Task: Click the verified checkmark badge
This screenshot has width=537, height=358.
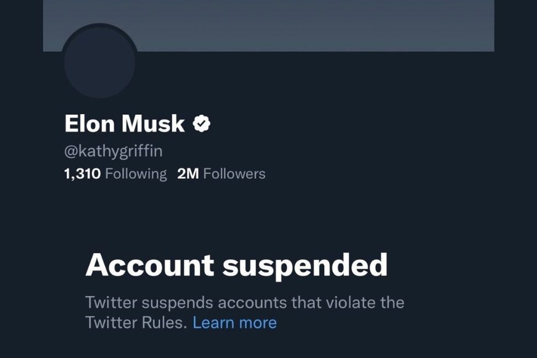Action: tap(202, 123)
